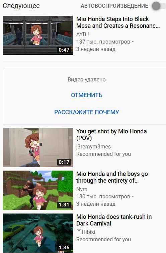Open the title 'Mio Honda and the boys go through'
This screenshot has height=253, width=166.
[112, 177]
